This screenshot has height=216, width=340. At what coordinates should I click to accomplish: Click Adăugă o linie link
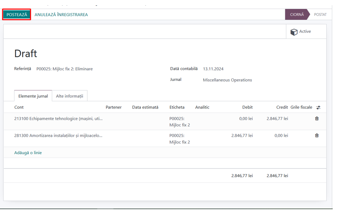click(x=28, y=152)
